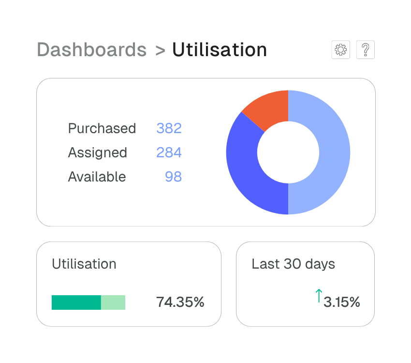Select the Purchased value 382
The height and width of the screenshot is (363, 411).
coord(169,128)
